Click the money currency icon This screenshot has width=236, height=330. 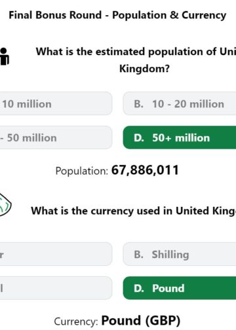click(5, 205)
